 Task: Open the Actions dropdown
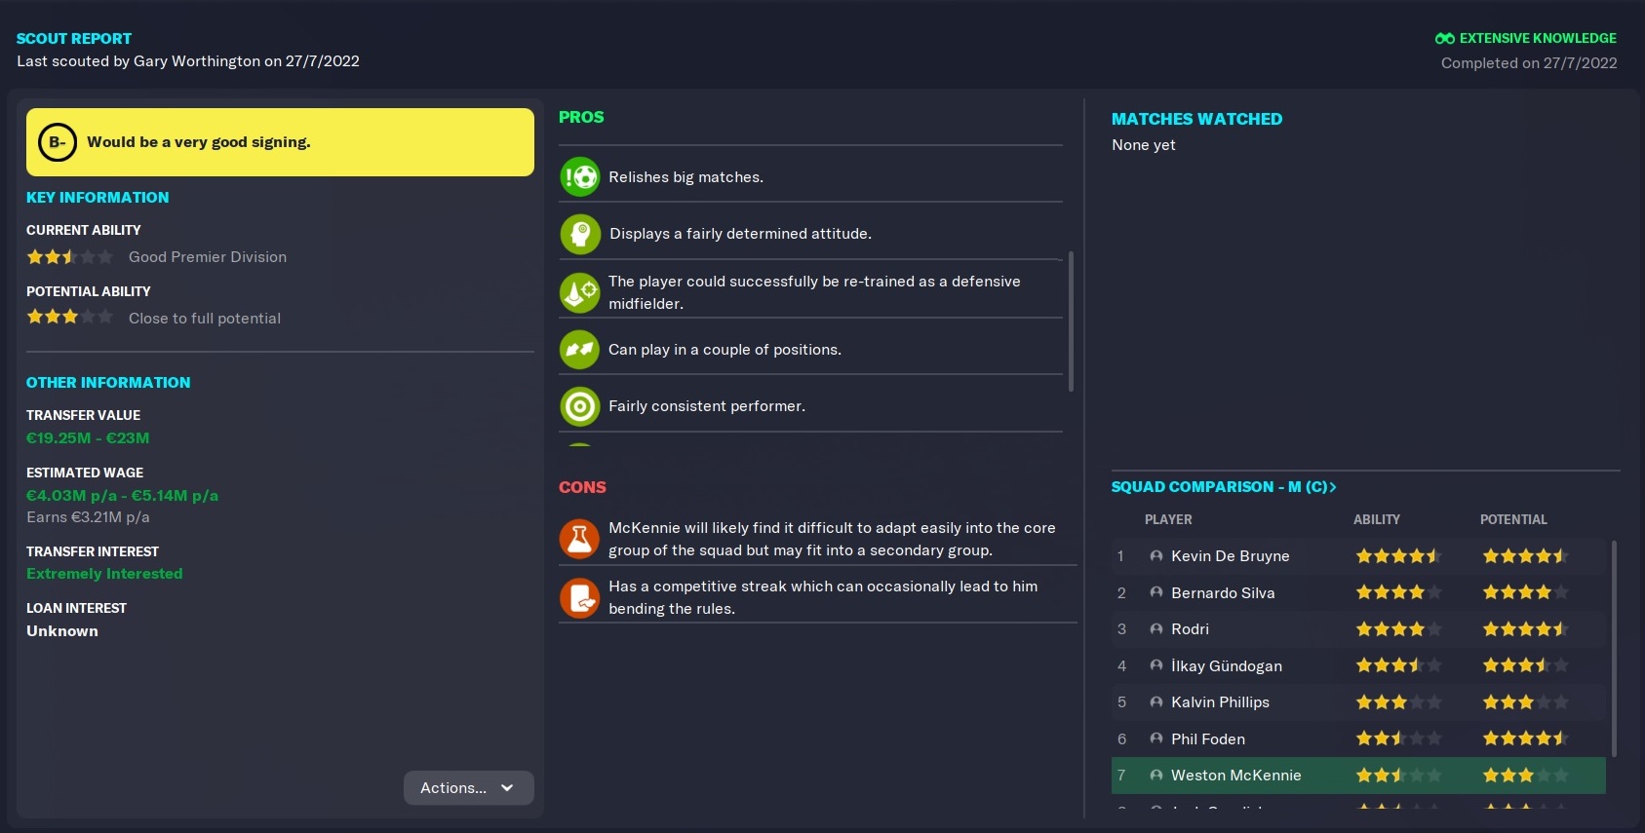point(468,788)
